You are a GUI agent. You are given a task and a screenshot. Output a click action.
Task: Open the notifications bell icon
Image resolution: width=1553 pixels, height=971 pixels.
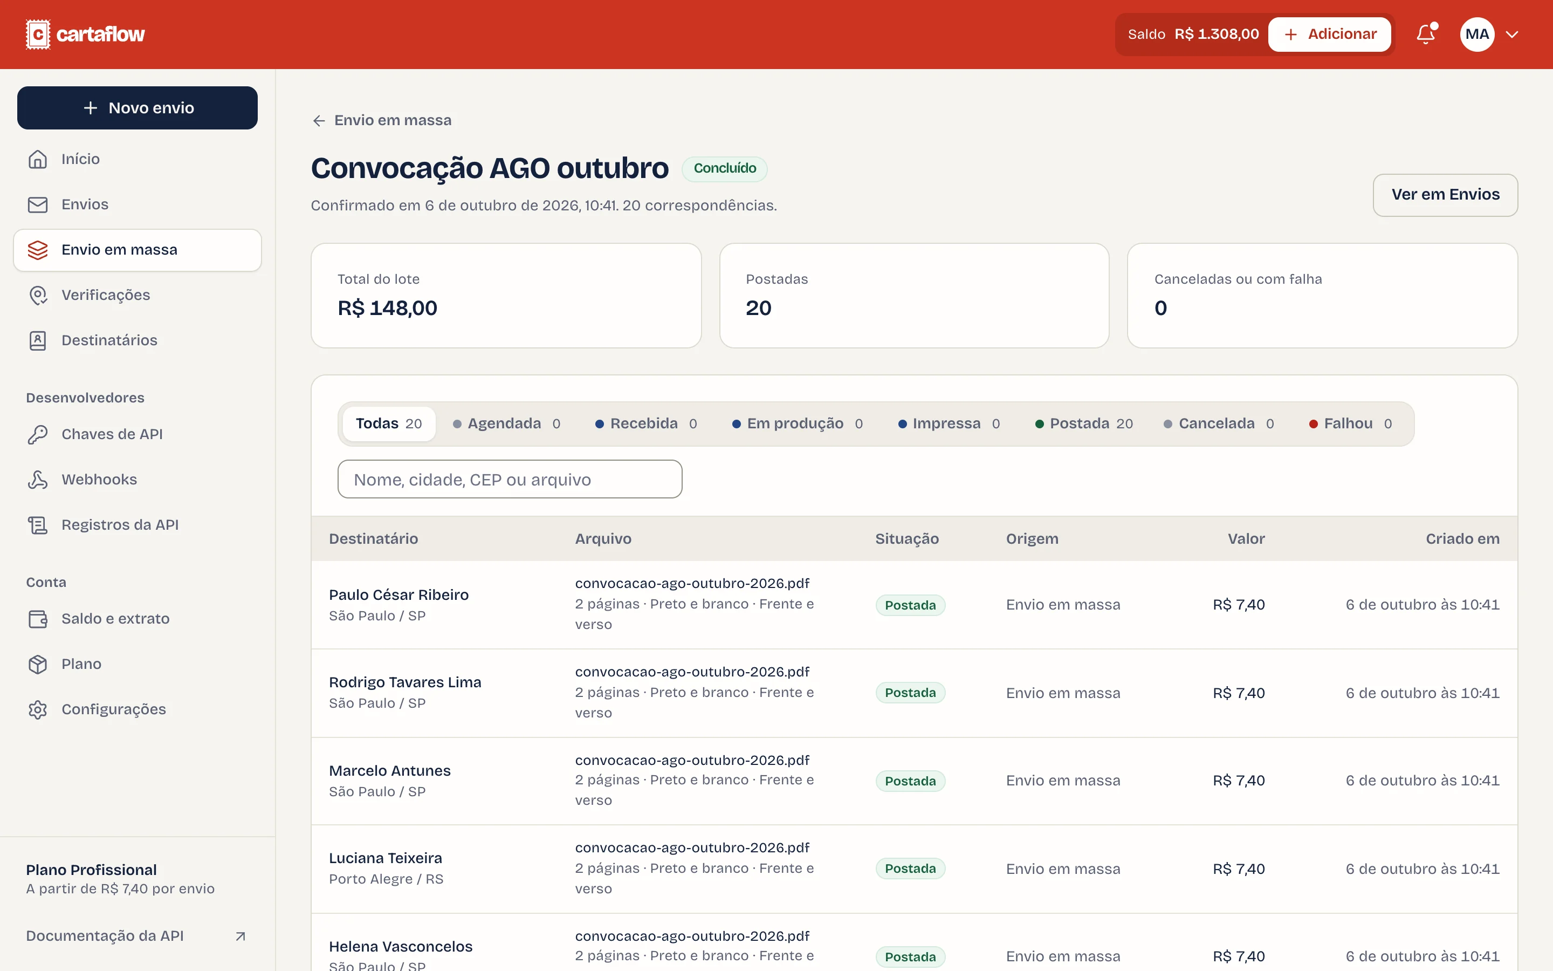coord(1425,34)
